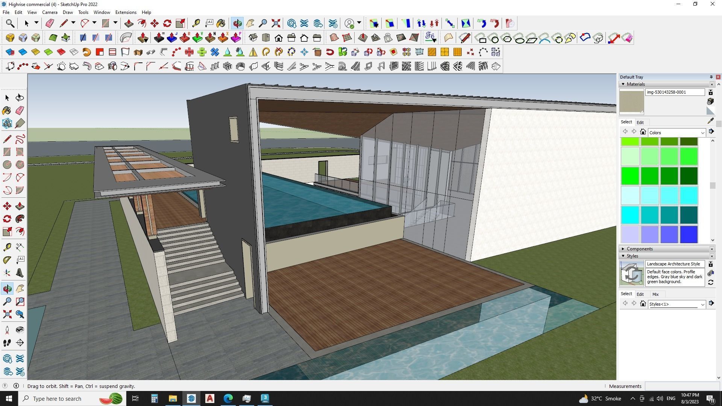Screen dimensions: 722x406
Task: Close the Components panel
Action: click(x=712, y=249)
